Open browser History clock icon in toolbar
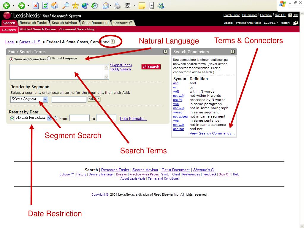The width and height of the screenshot is (304, 228). [94, 6]
